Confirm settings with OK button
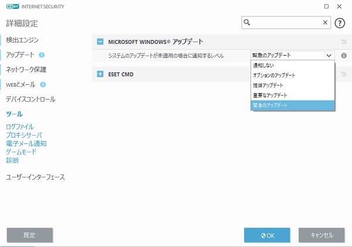 click(267, 235)
